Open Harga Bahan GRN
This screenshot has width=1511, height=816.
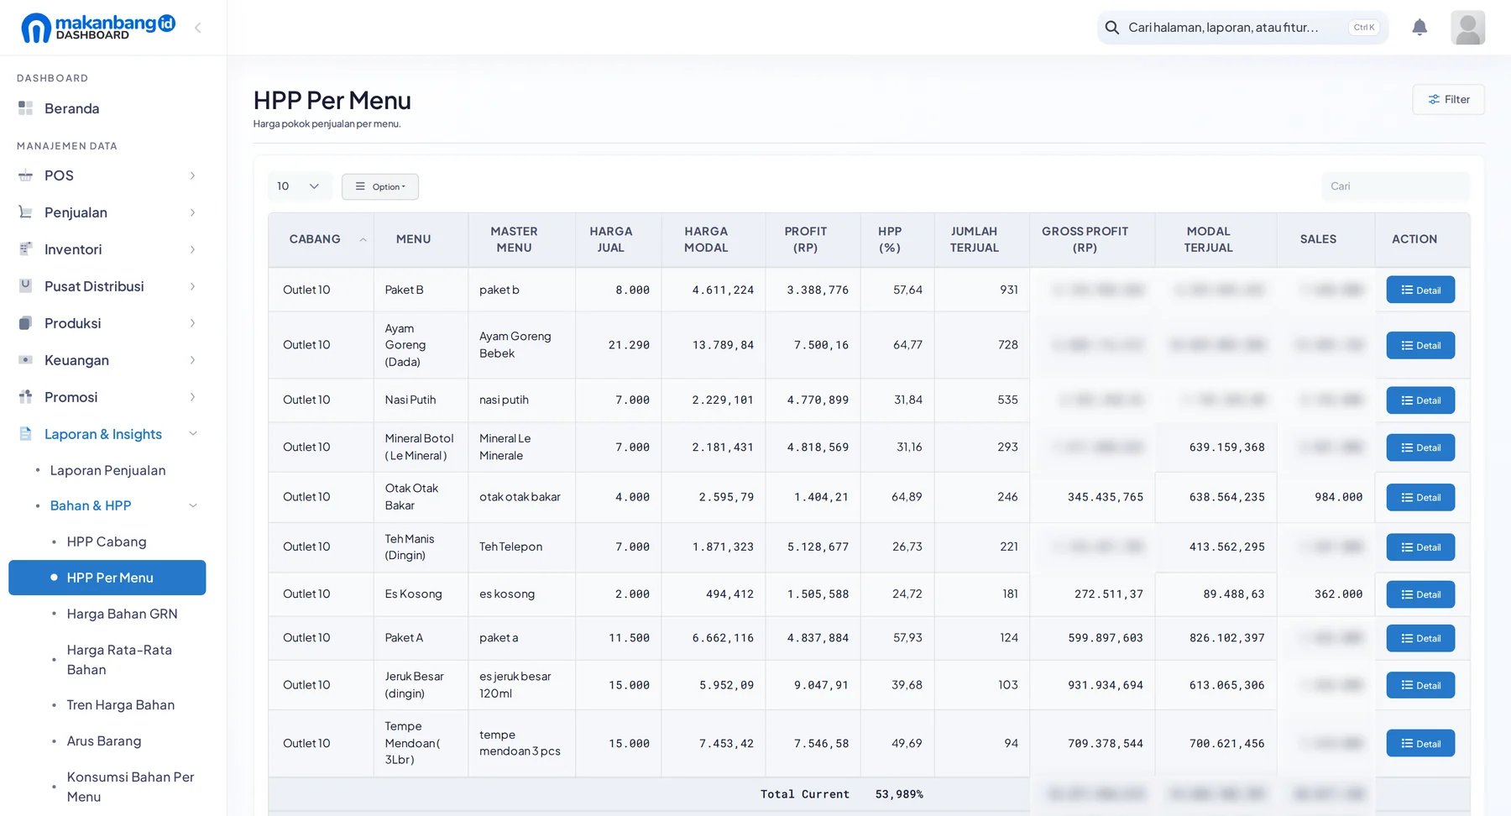(x=123, y=614)
